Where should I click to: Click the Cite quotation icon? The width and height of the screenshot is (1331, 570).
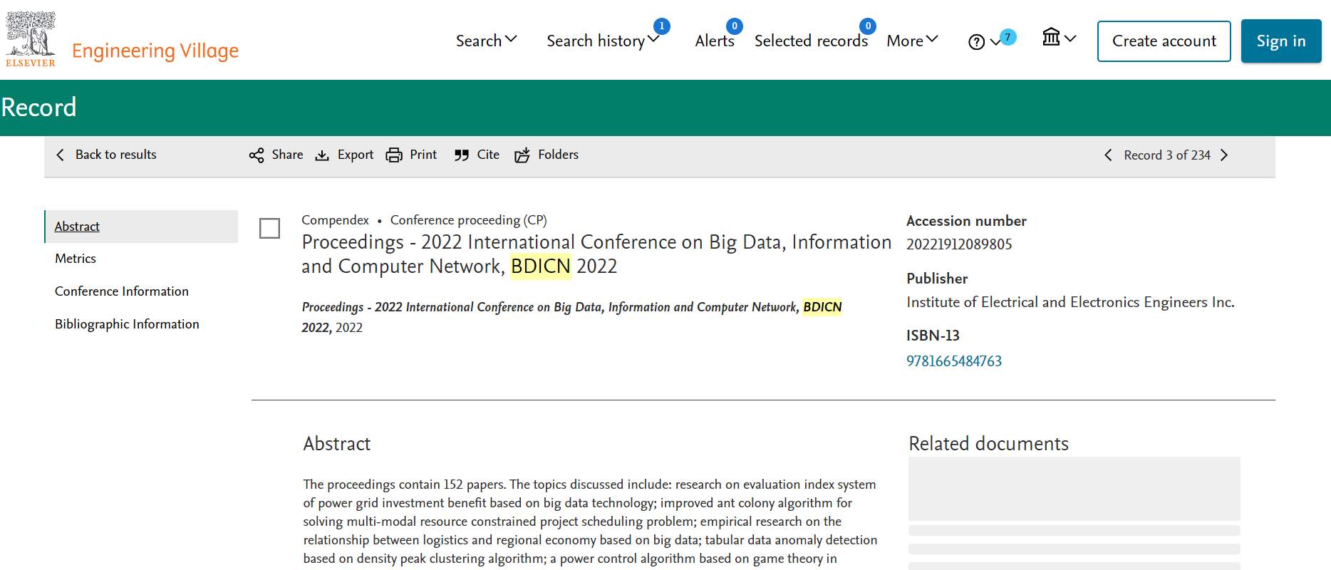(x=462, y=155)
